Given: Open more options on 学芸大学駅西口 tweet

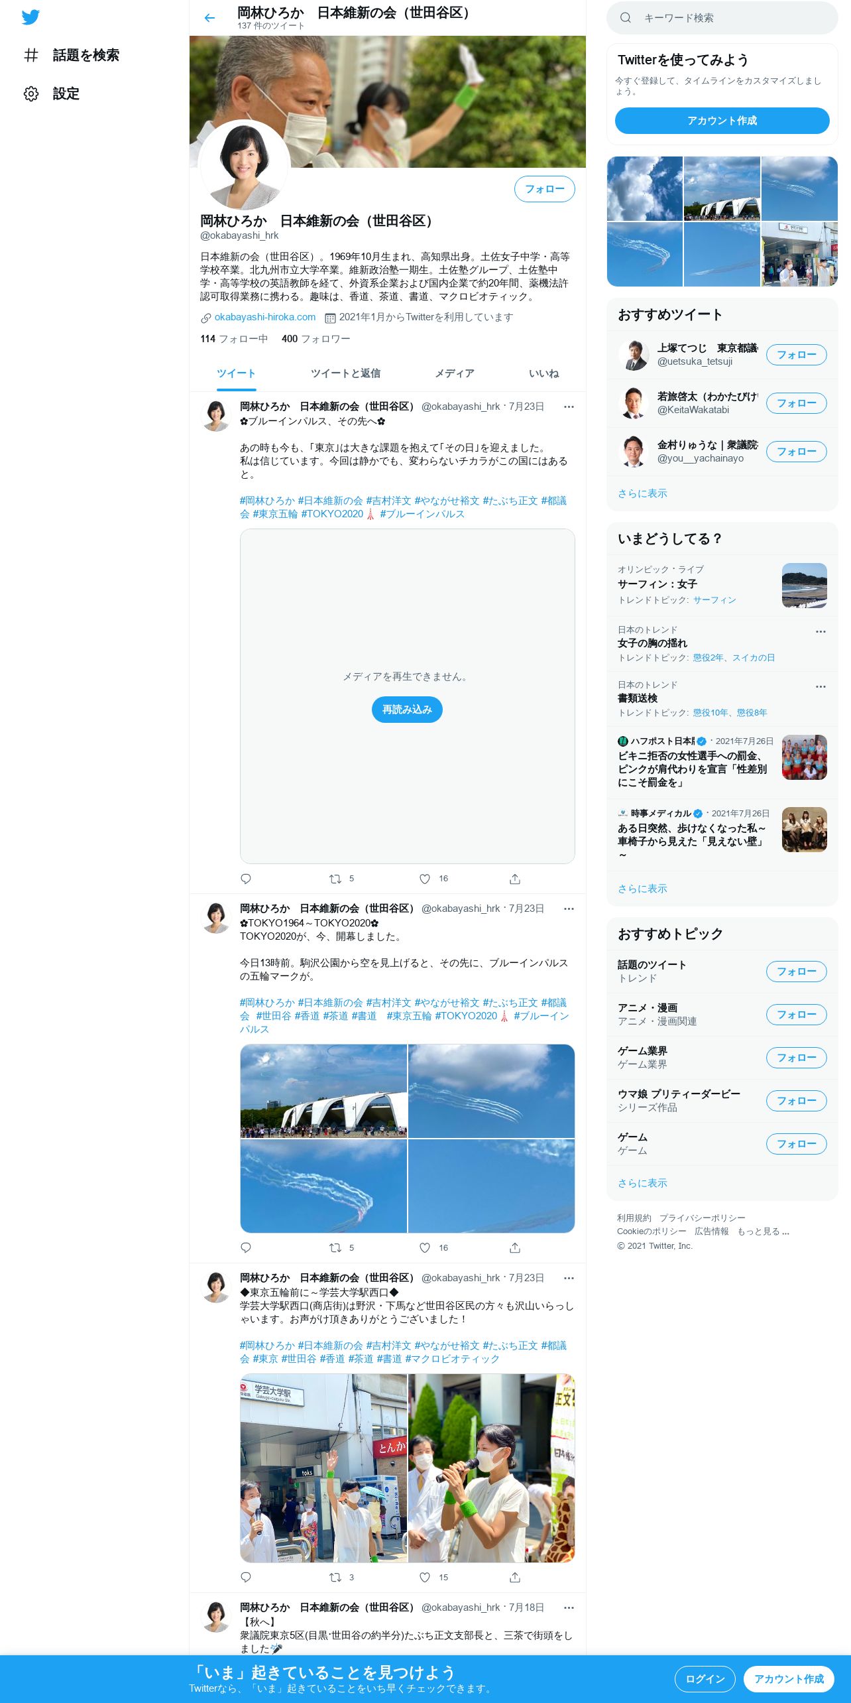Looking at the screenshot, I should coord(569,1278).
